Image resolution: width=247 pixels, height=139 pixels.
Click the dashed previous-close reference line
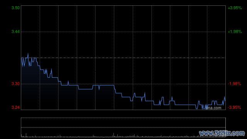click(123, 58)
